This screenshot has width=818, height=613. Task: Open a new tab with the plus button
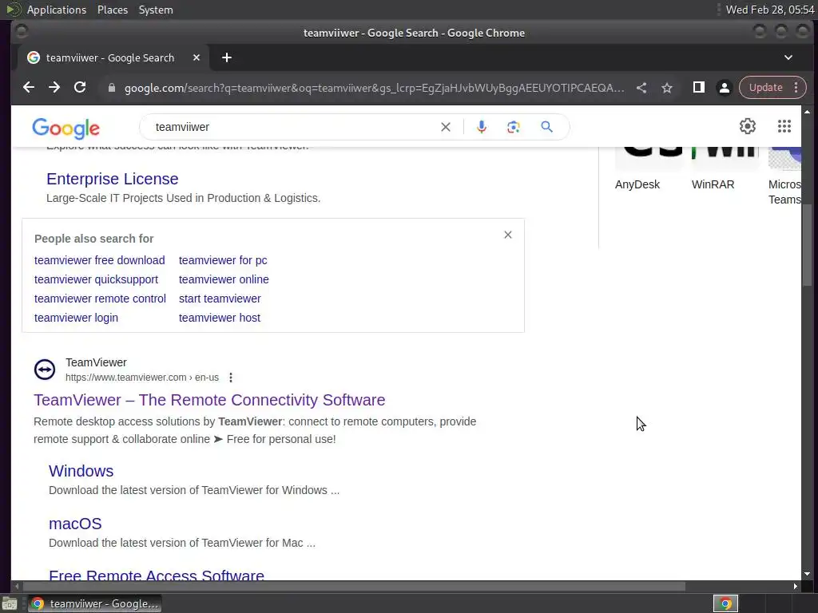coord(226,57)
